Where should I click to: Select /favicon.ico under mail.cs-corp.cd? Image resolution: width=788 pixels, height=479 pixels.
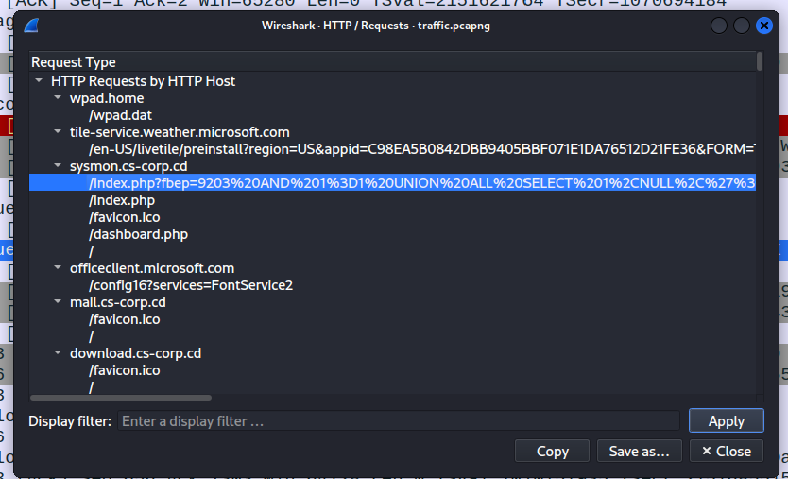tap(392, 319)
